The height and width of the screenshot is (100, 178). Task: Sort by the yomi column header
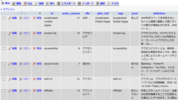coord(135,13)
